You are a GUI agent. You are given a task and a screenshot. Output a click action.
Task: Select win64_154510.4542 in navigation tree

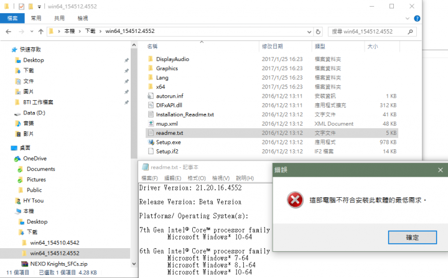coord(55,243)
